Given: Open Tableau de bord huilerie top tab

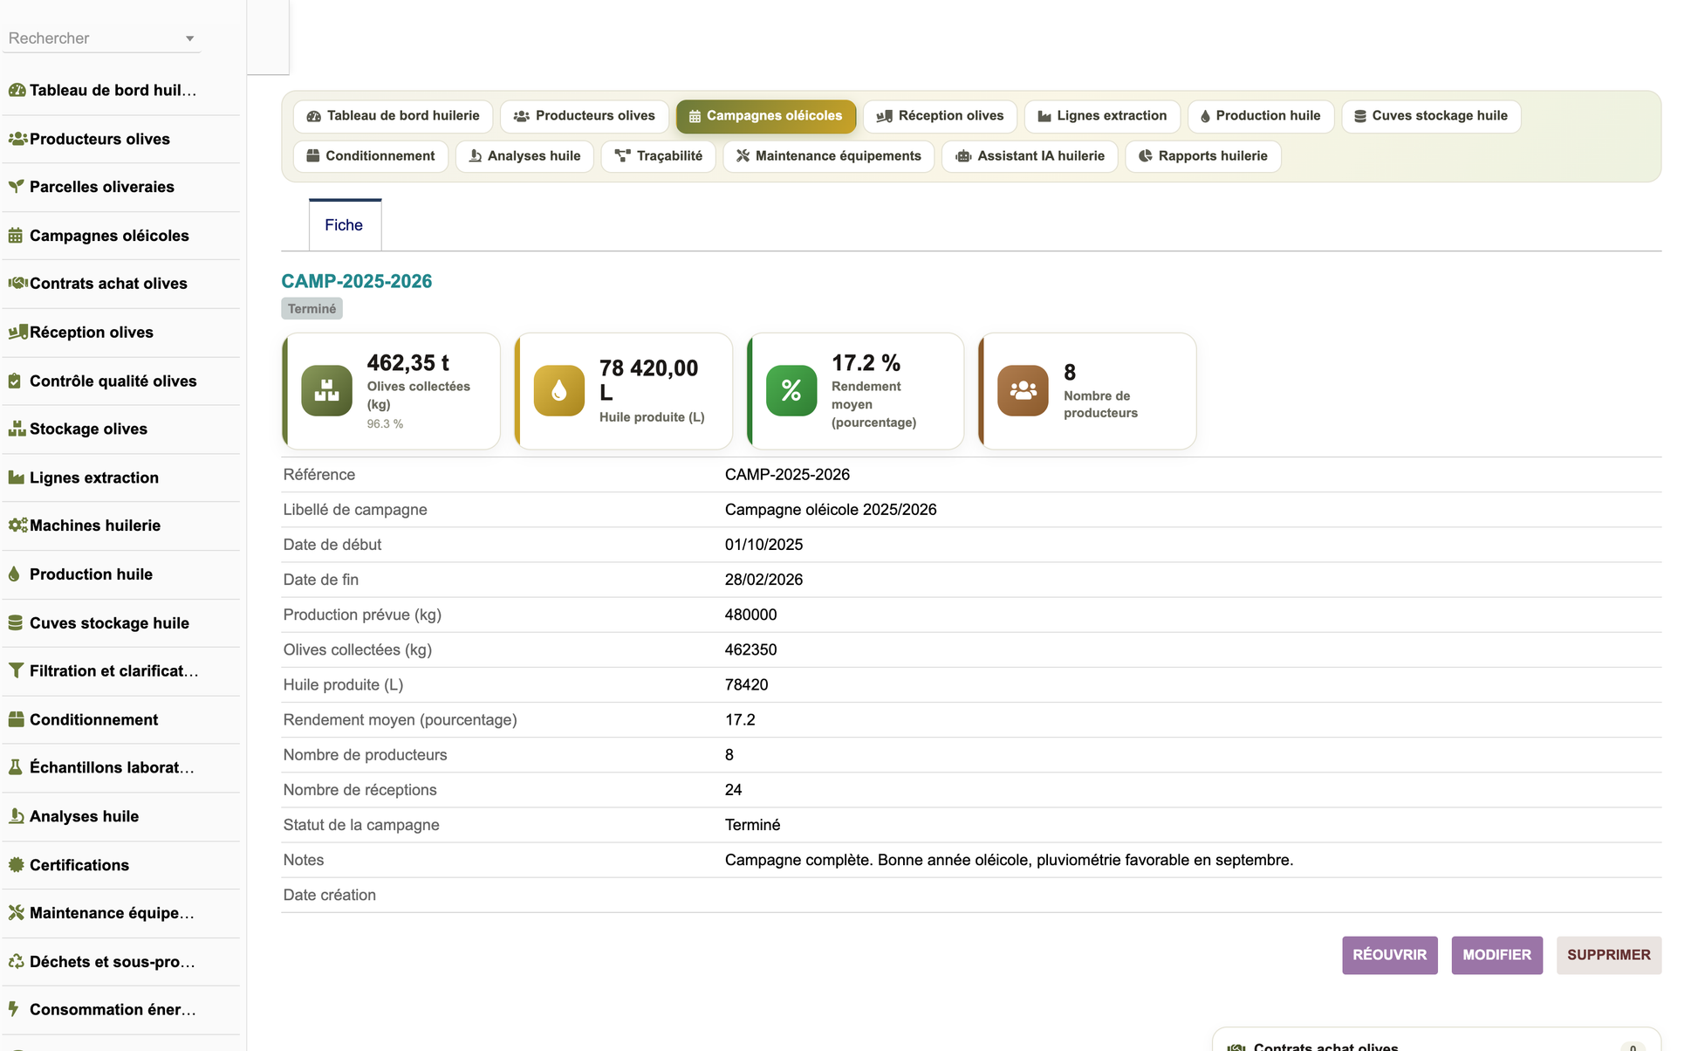Looking at the screenshot, I should (x=394, y=116).
